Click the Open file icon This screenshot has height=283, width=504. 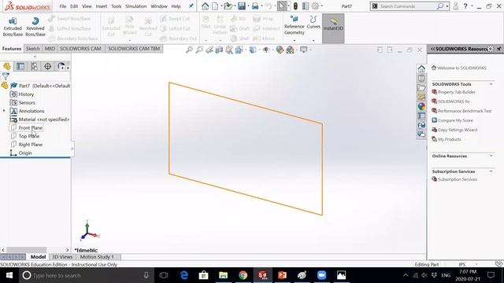[x=228, y=6]
